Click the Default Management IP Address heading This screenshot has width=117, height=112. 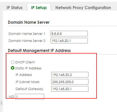pos(39,50)
